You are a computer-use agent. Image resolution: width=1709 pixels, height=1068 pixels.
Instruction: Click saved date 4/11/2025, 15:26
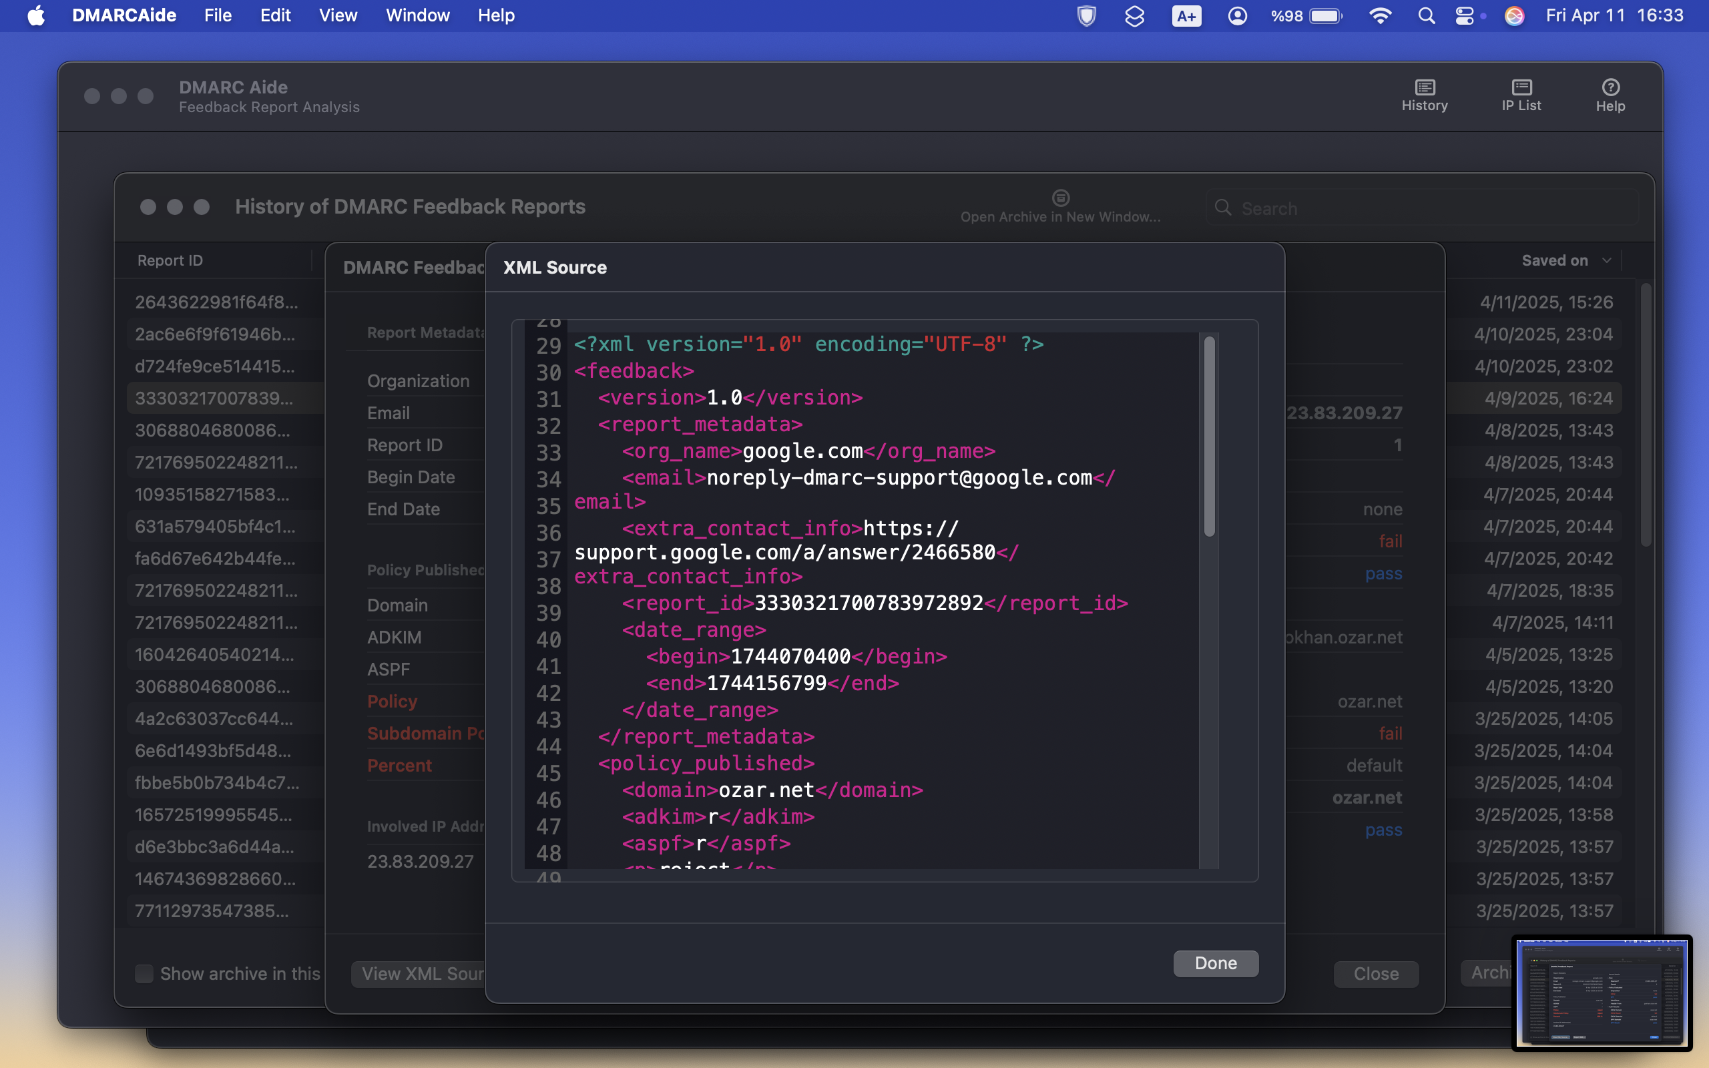1546,302
